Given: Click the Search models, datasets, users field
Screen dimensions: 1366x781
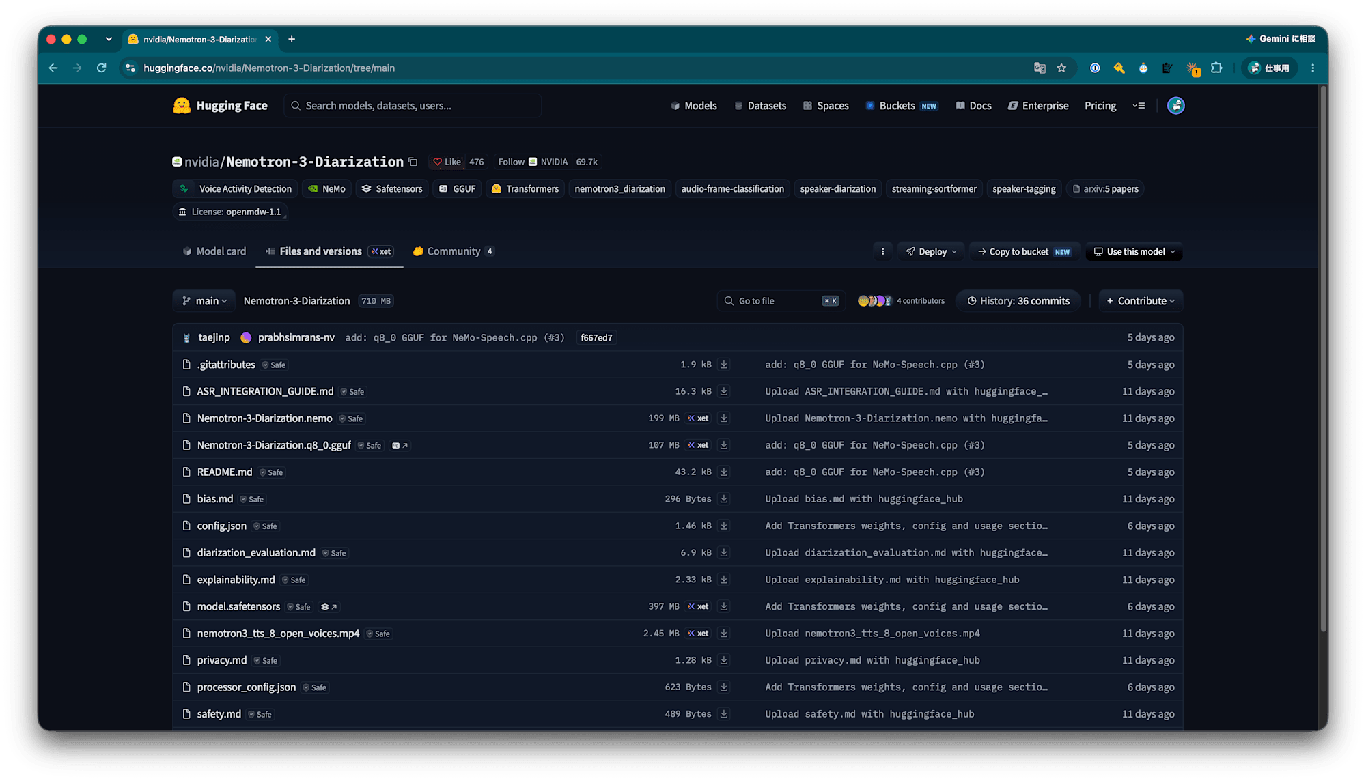Looking at the screenshot, I should point(413,106).
